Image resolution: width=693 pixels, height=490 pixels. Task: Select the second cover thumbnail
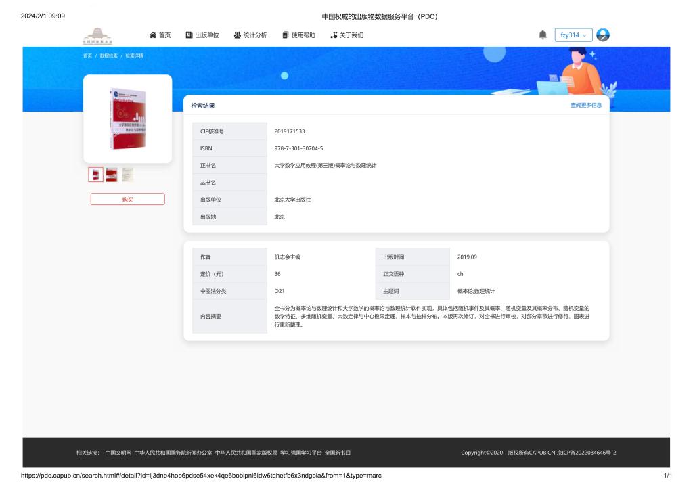point(112,175)
